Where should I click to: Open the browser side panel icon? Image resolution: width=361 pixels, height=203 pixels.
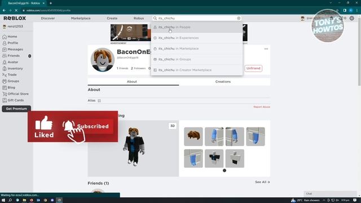tap(345, 10)
